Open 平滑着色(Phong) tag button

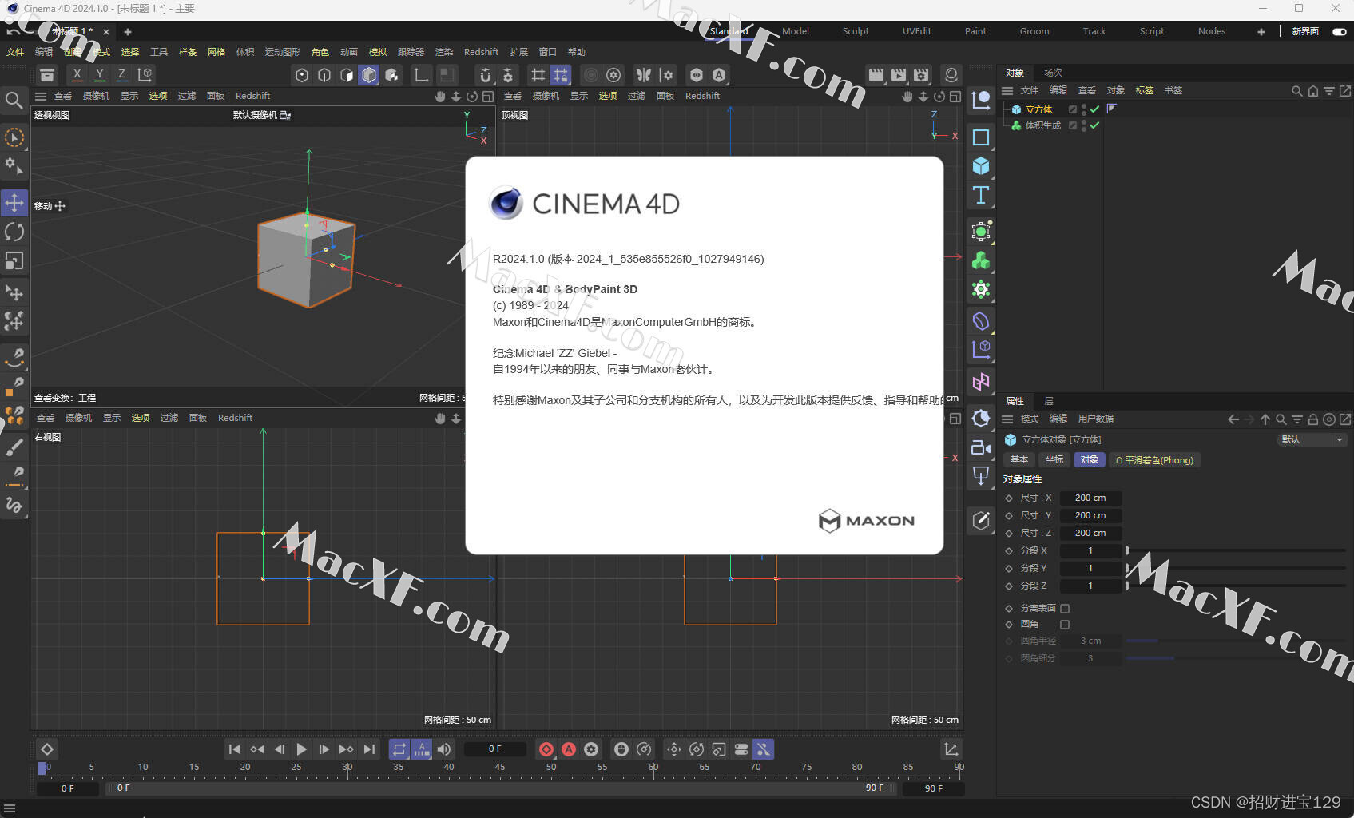coord(1155,460)
